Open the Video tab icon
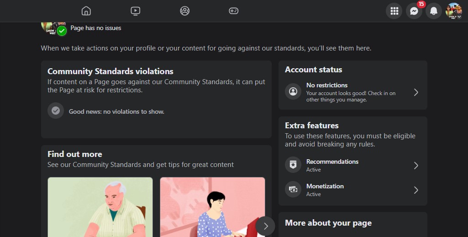The height and width of the screenshot is (237, 468). [x=136, y=11]
